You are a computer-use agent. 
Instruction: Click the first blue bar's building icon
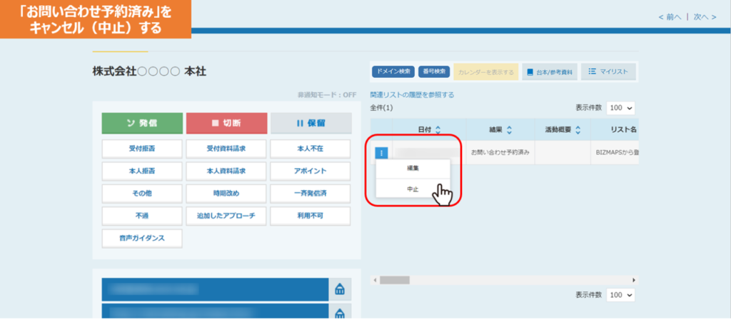[x=340, y=289]
